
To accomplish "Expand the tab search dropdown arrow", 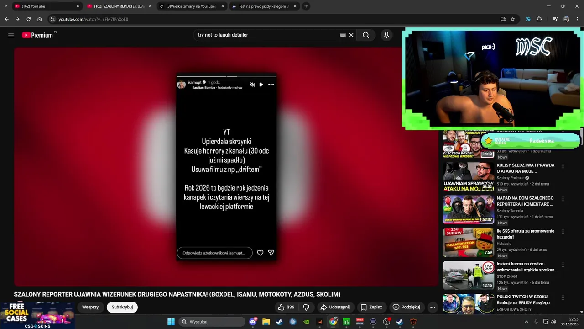I will coord(5,6).
